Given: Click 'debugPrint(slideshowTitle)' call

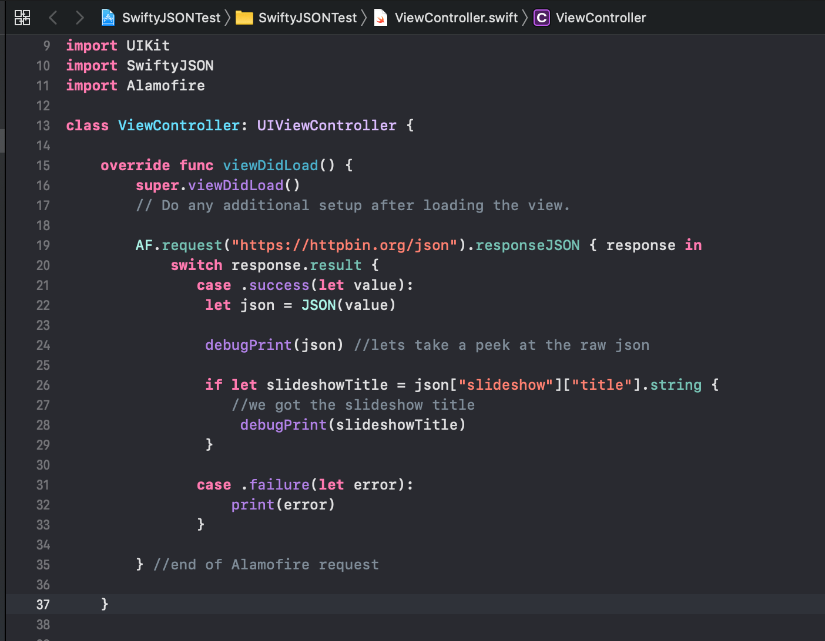Looking at the screenshot, I should click(x=353, y=424).
